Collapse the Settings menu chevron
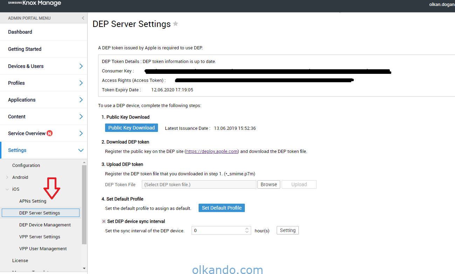This screenshot has height=274, width=455. tap(81, 150)
